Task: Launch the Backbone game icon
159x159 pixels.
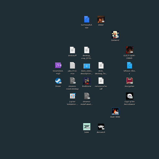Action: tap(87, 81)
